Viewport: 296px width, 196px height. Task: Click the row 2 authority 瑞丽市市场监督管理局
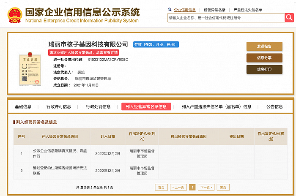pos(142,171)
